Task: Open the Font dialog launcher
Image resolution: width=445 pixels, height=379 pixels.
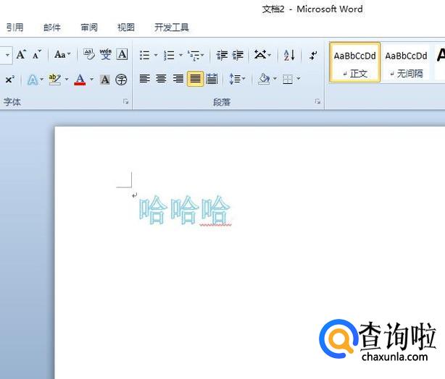Action: [125, 101]
